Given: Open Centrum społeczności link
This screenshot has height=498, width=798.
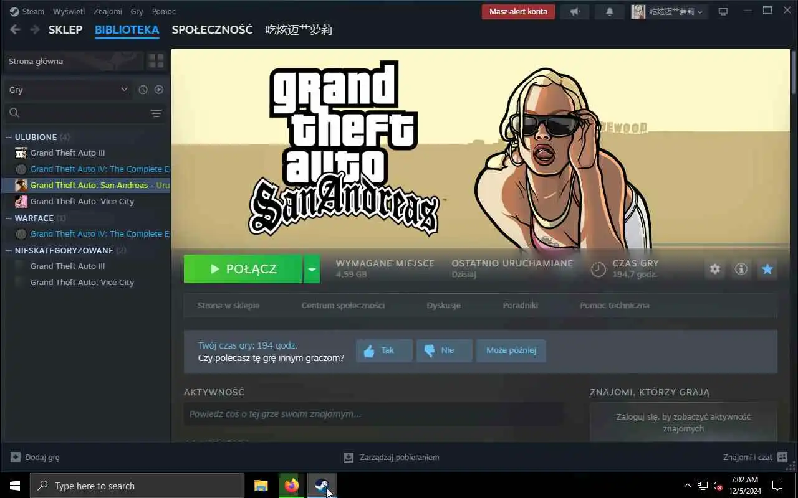Looking at the screenshot, I should pyautogui.click(x=343, y=305).
